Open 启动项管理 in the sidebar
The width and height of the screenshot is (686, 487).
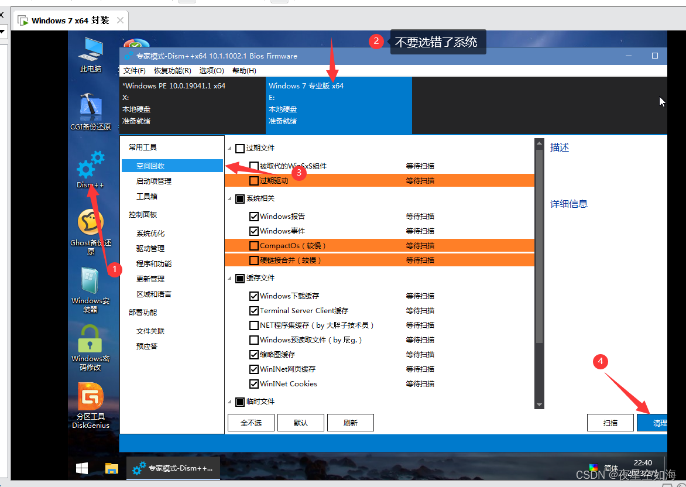click(x=154, y=181)
